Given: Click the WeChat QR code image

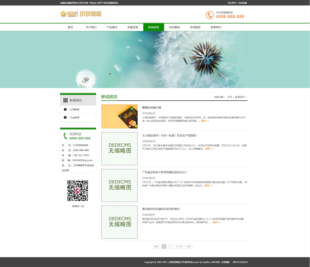Looking at the screenshot, I should (x=77, y=191).
